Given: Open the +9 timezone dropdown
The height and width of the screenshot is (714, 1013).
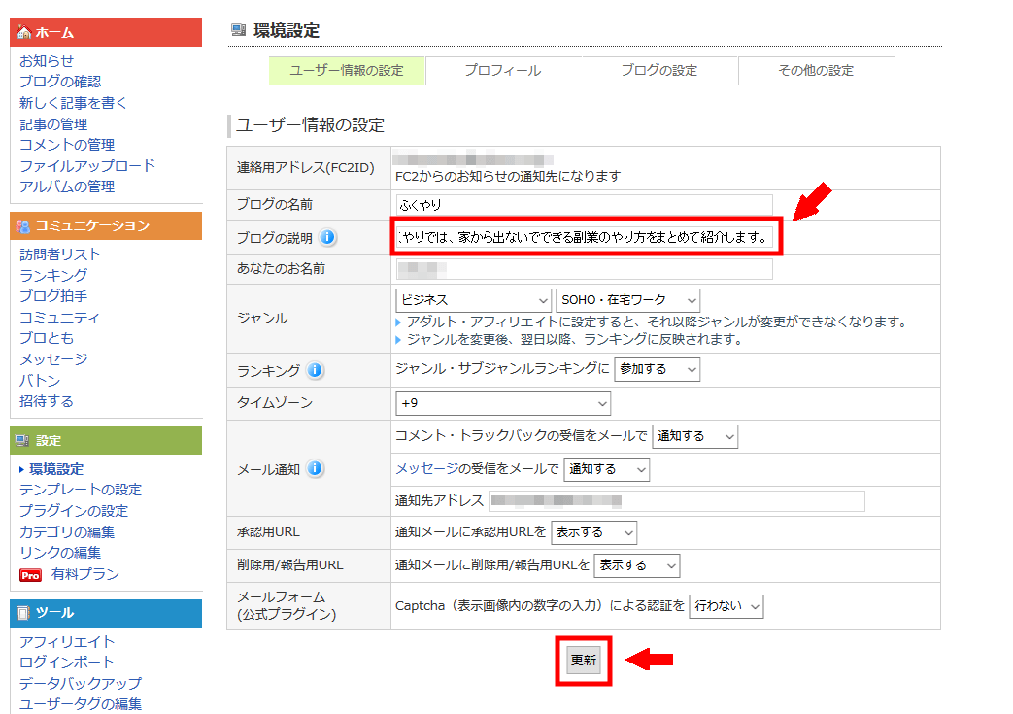Looking at the screenshot, I should click(503, 403).
